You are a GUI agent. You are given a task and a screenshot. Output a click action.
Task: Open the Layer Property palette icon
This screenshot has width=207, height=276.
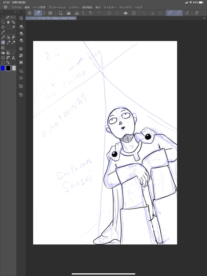pyautogui.click(x=21, y=71)
